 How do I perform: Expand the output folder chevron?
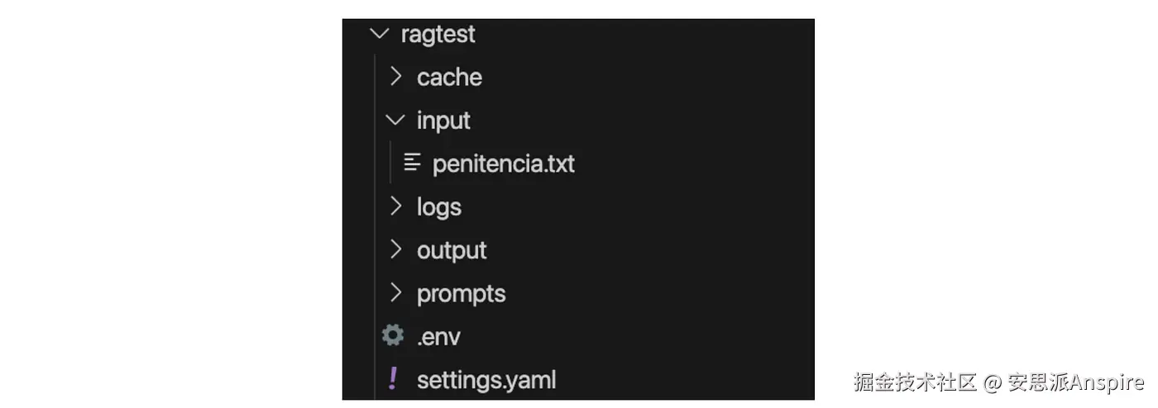coord(396,249)
